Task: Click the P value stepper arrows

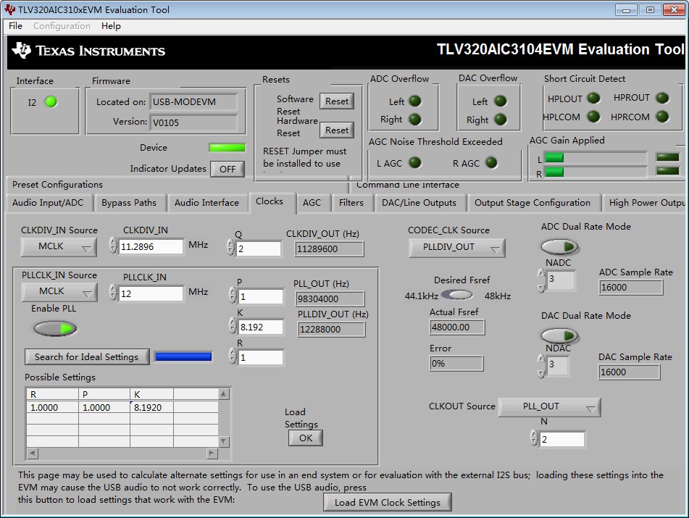Action: pos(233,296)
